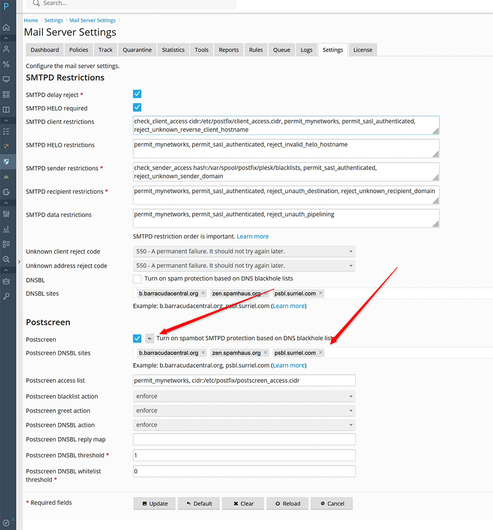
Task: Switch to the Quarantine tab
Action: 137,50
